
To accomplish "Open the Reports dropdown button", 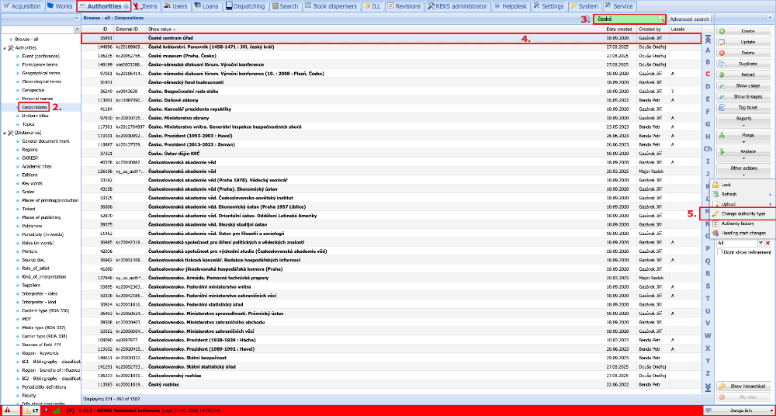I will 743,120.
